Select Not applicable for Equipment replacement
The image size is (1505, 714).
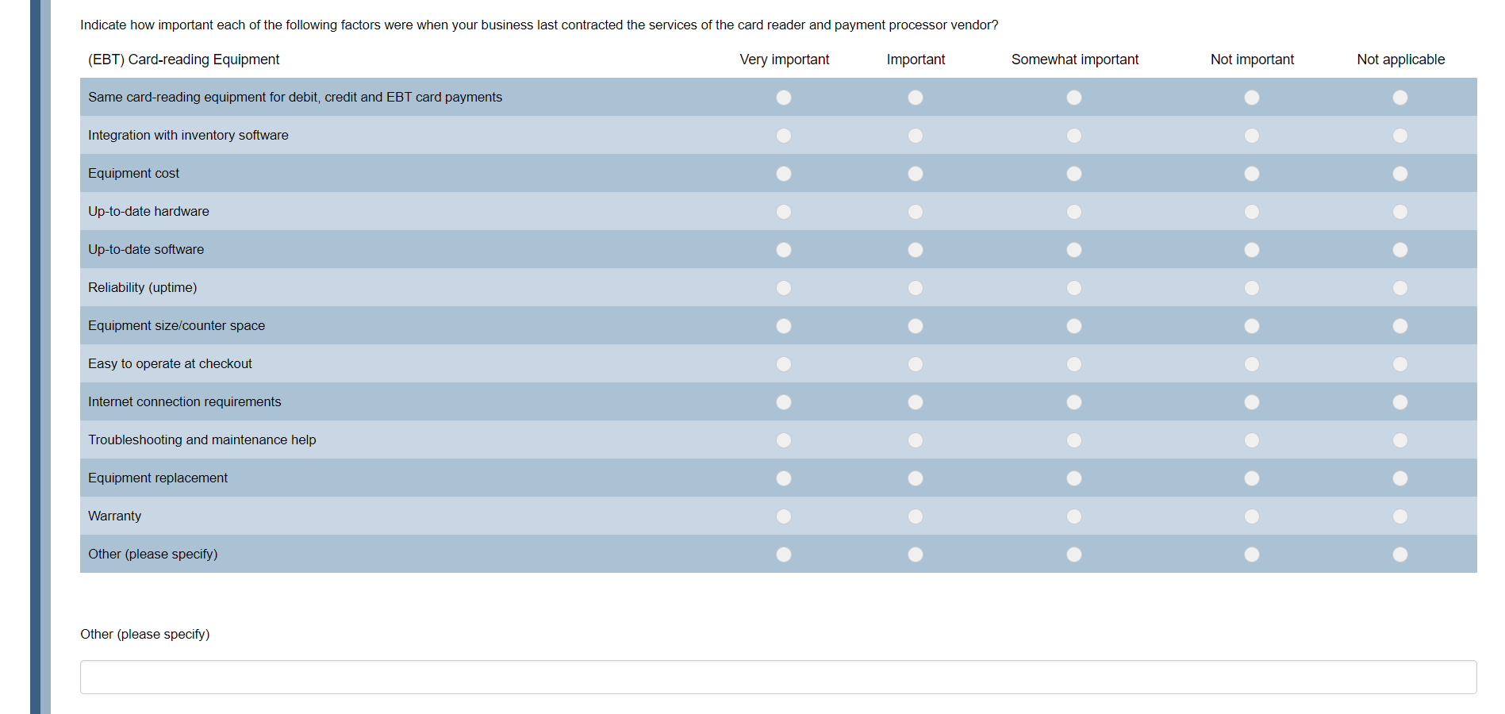(1400, 478)
